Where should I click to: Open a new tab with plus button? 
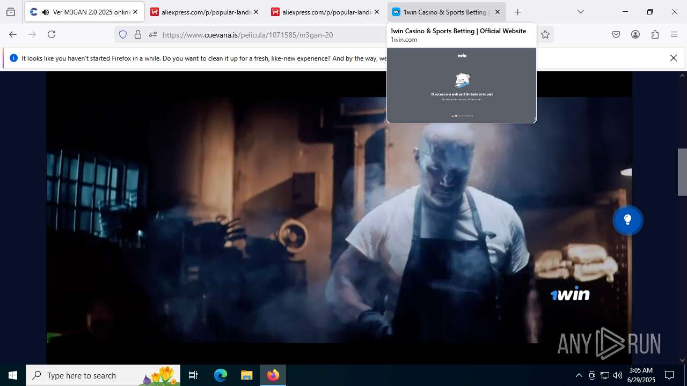pyautogui.click(x=517, y=12)
